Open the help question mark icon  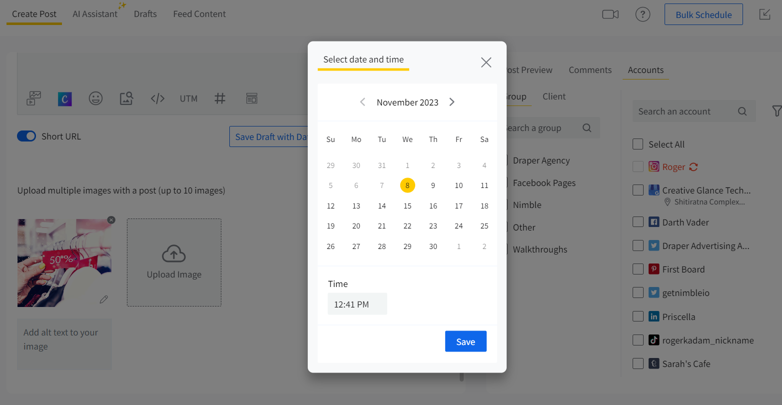pyautogui.click(x=643, y=14)
